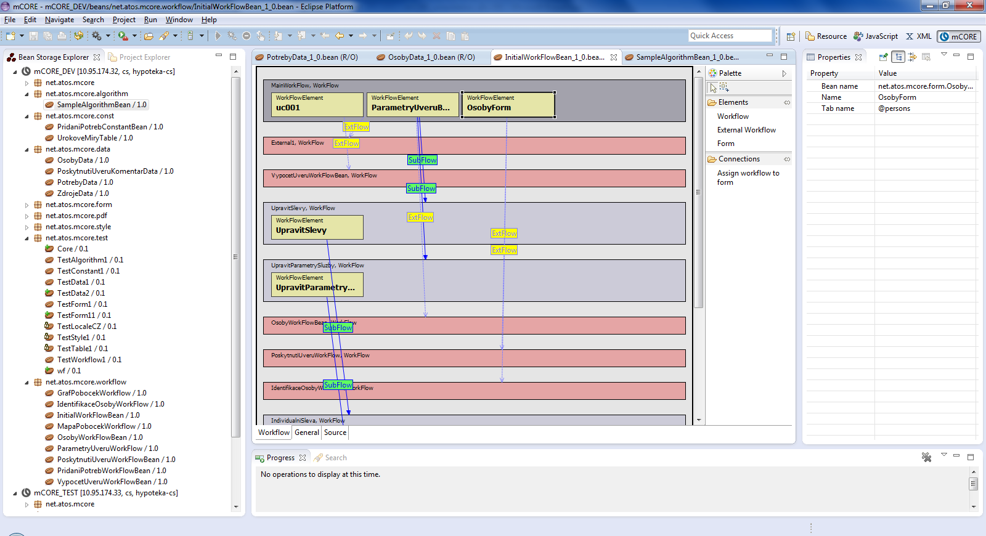Toggle Show Categories in Properties view
Viewport: 986px width, 536px height.
point(898,57)
